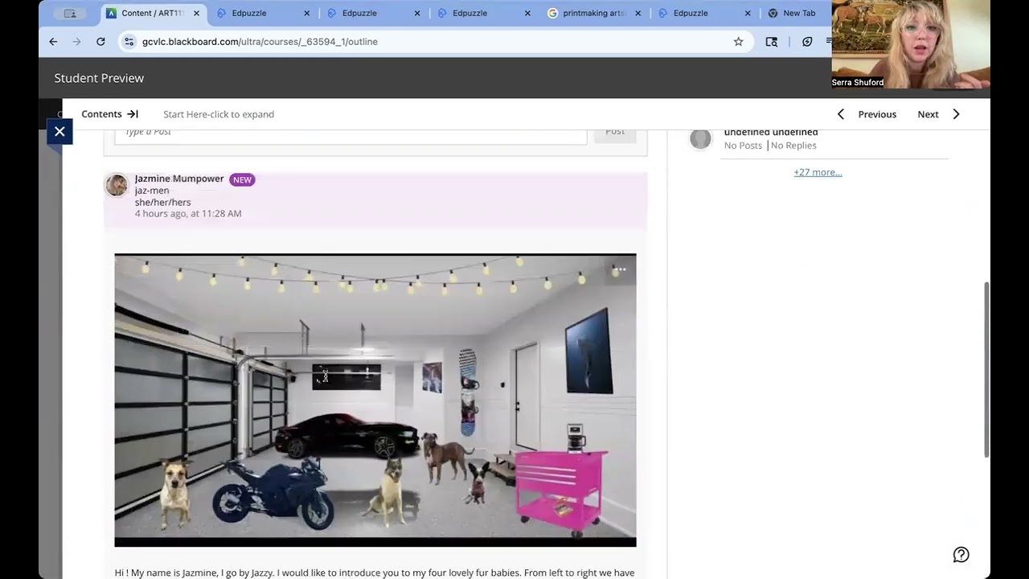Expand the Contents panel
Viewport: 1029px width, 579px height.
pos(110,114)
